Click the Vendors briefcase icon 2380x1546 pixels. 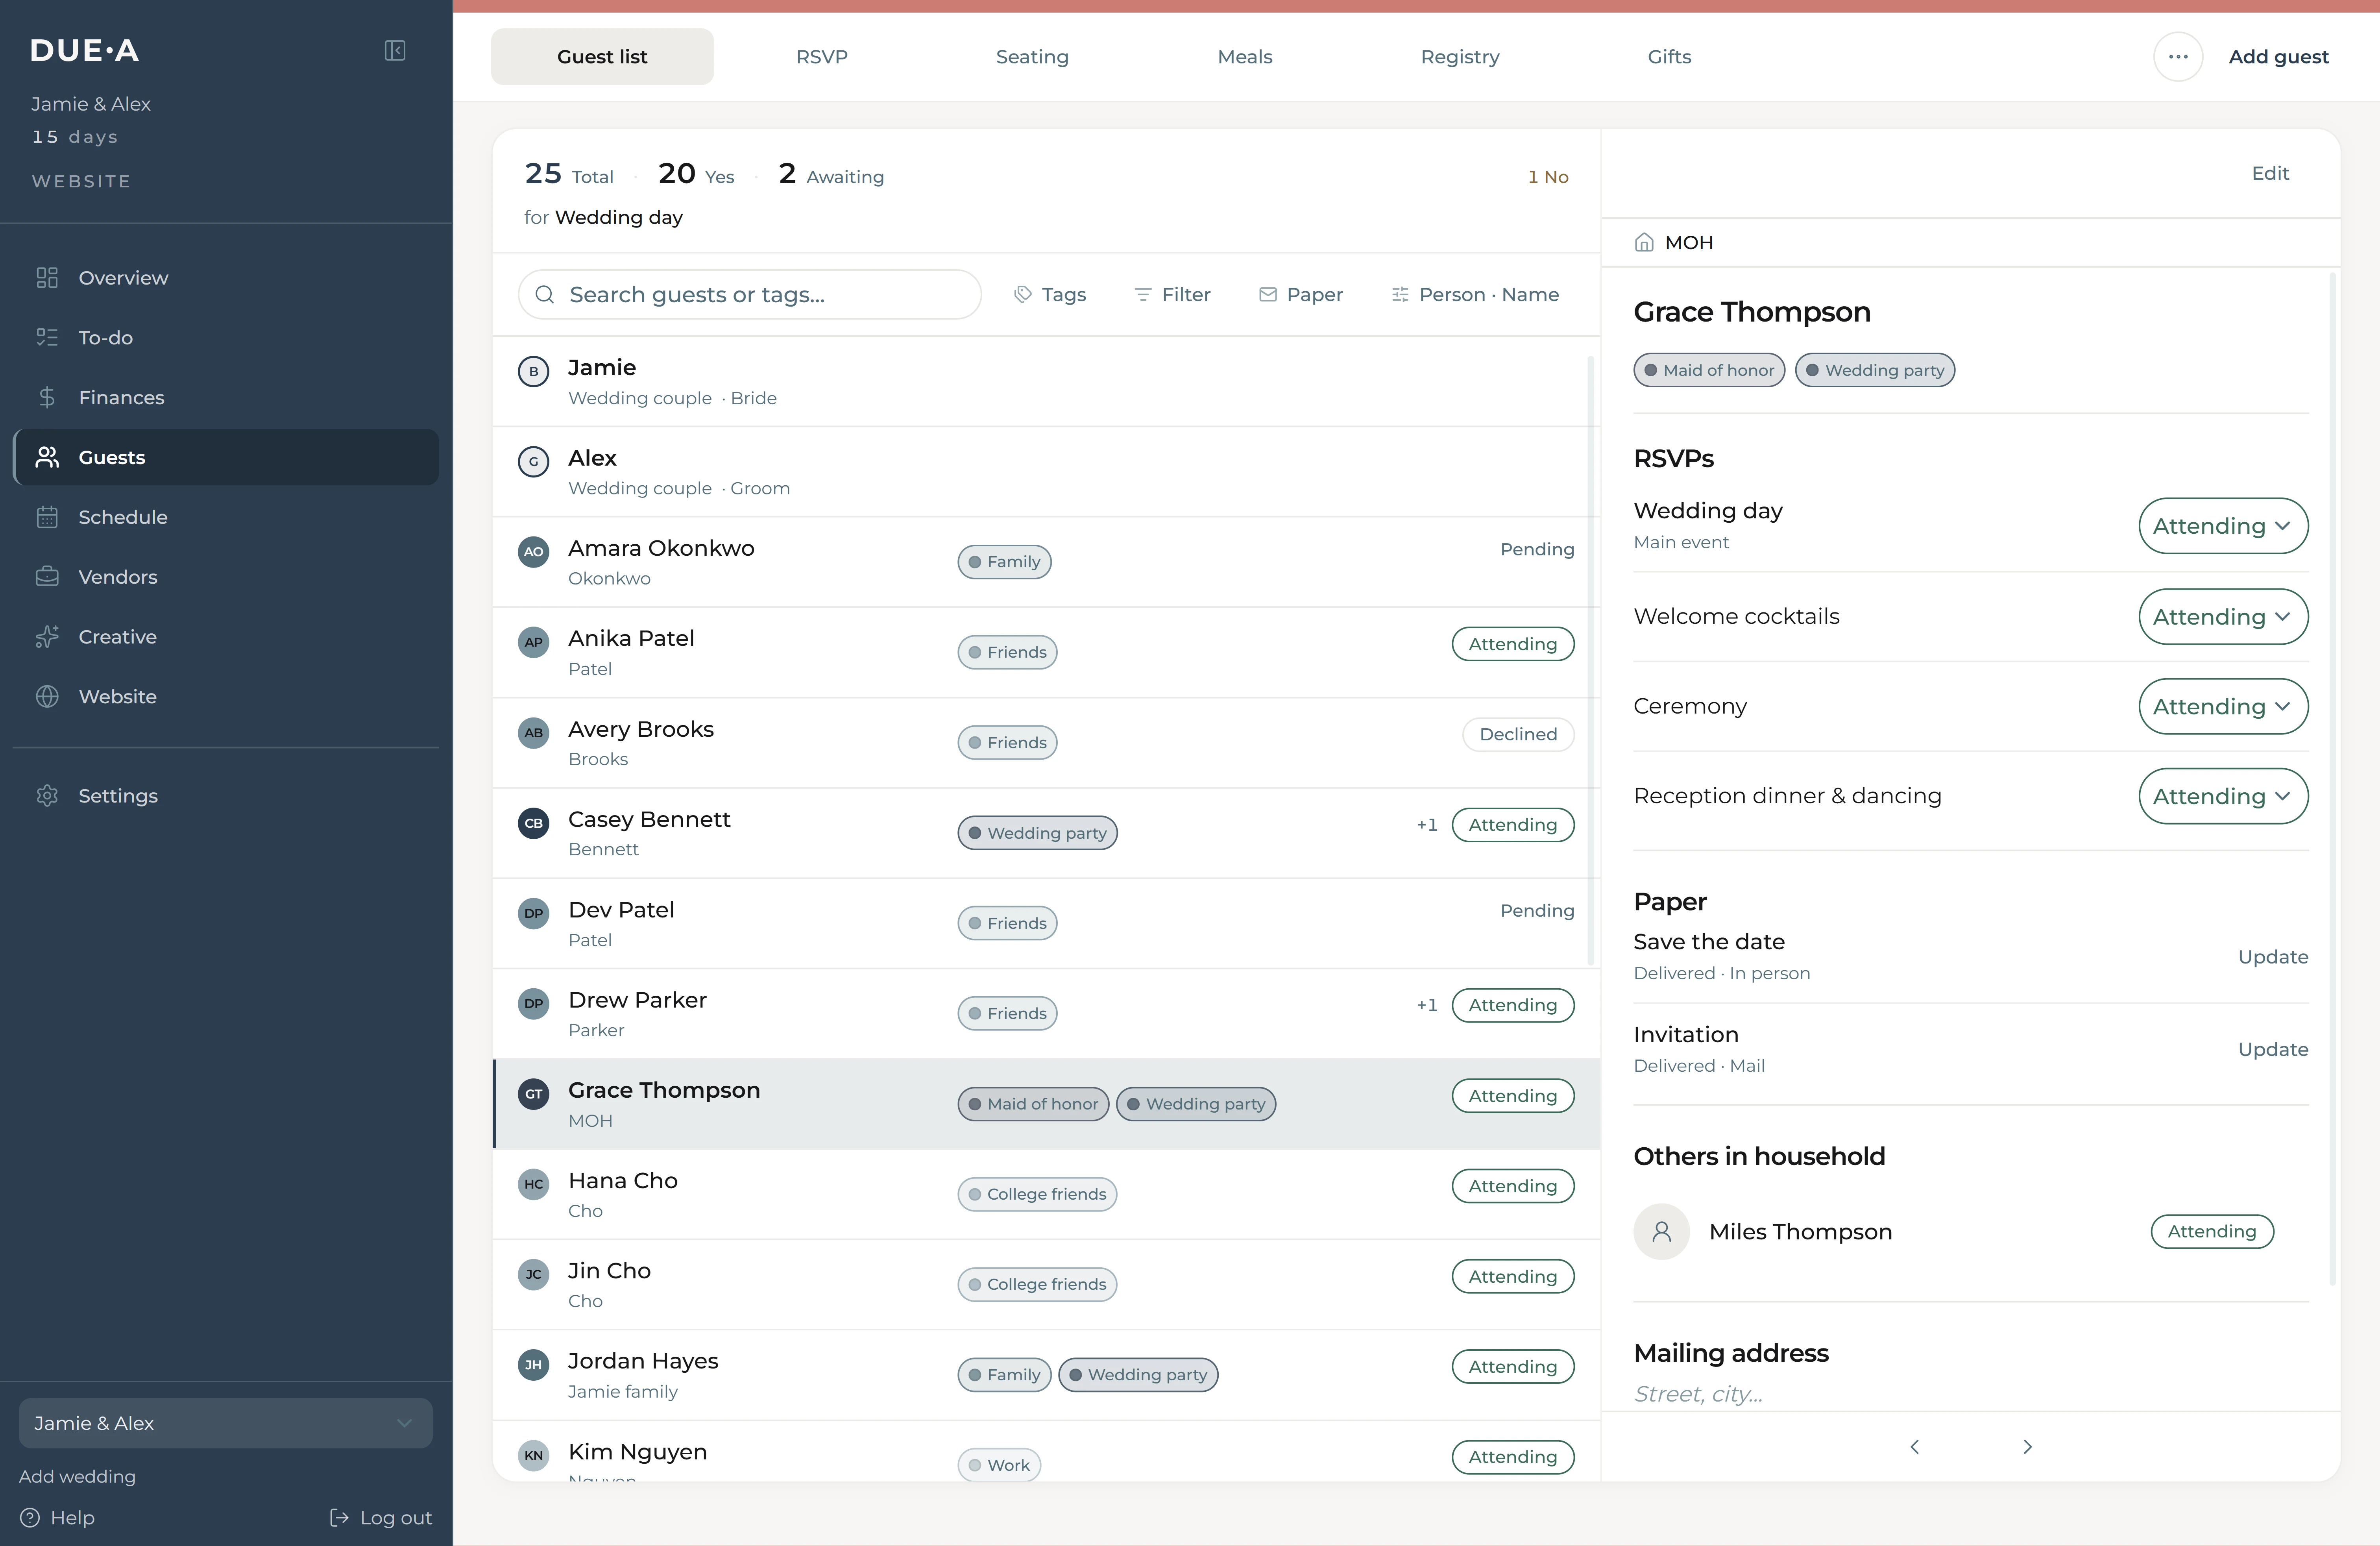coord(47,577)
